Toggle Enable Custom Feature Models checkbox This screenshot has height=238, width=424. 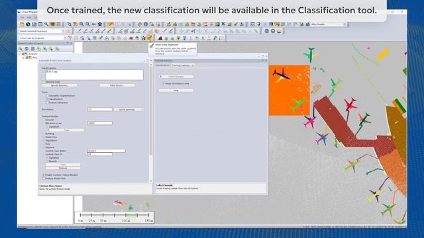tap(44, 175)
